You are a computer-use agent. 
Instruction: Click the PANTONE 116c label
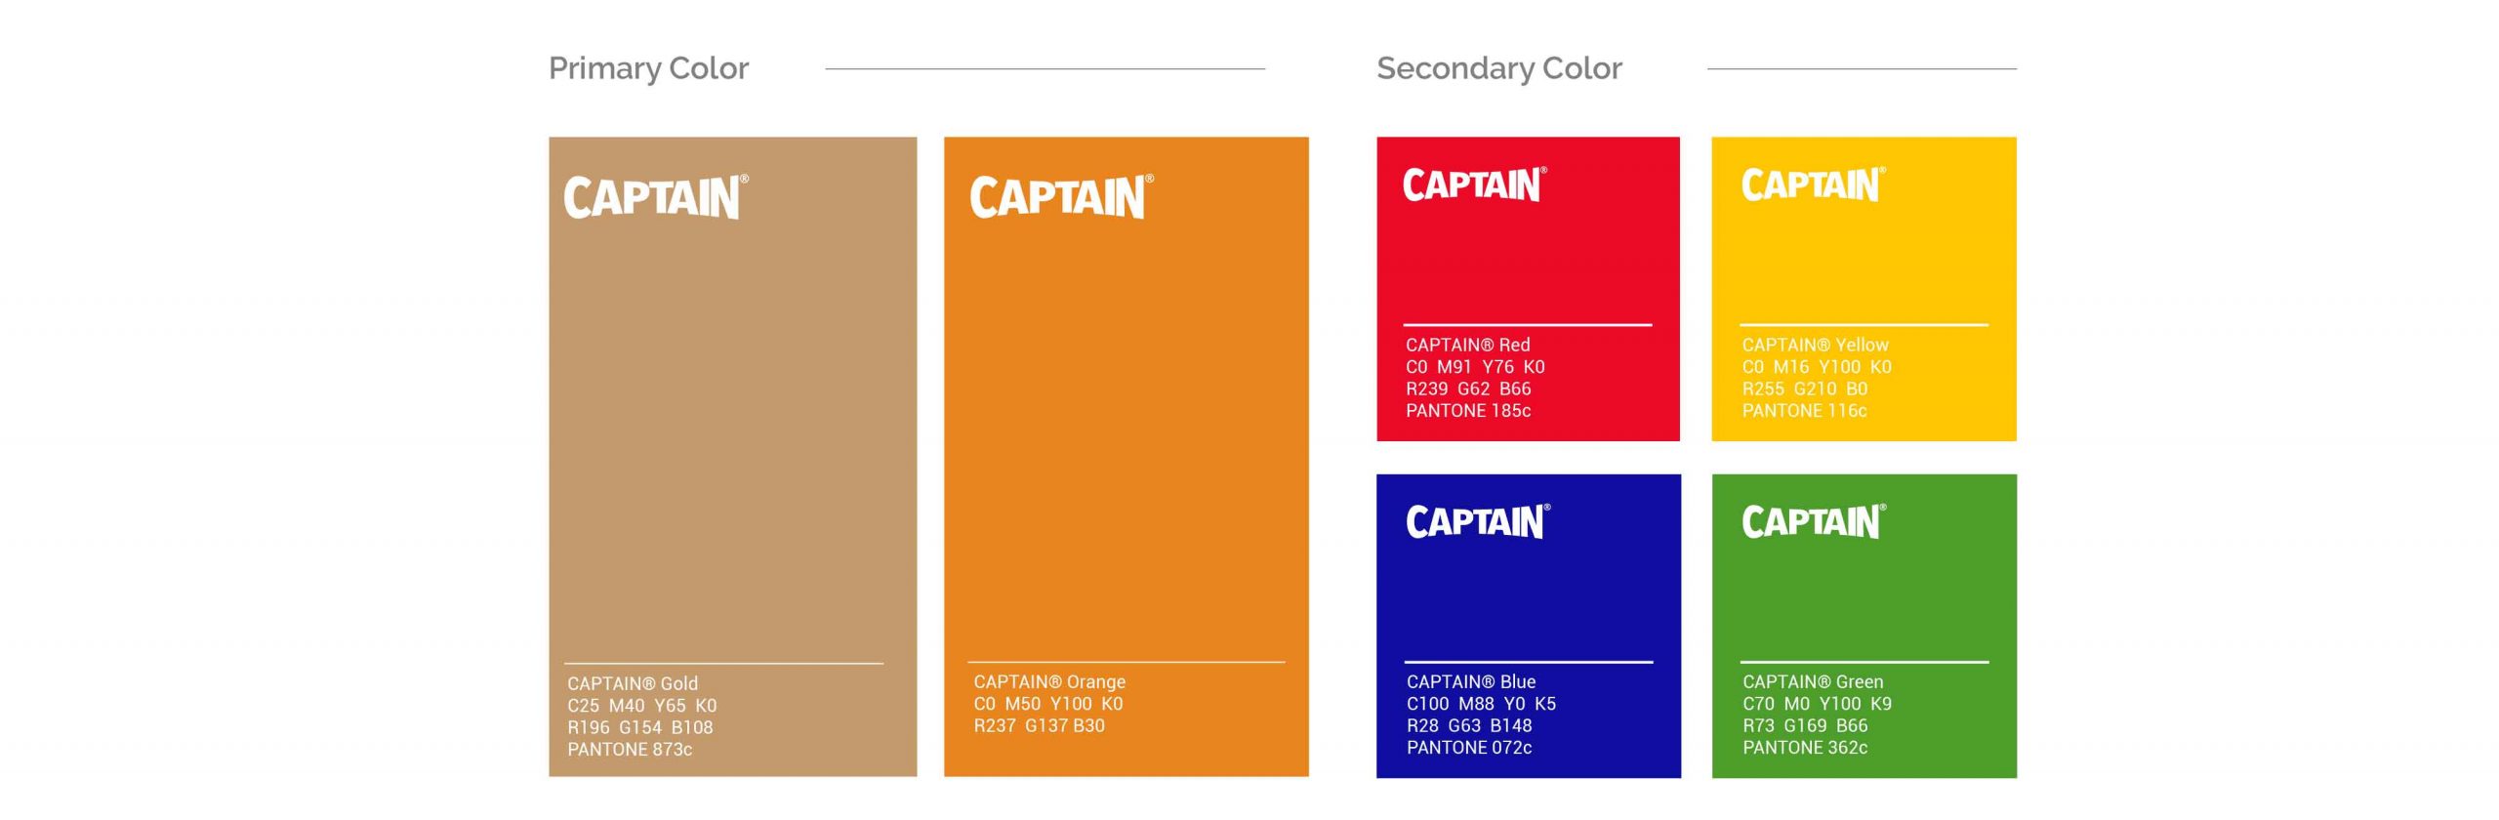(x=1804, y=411)
